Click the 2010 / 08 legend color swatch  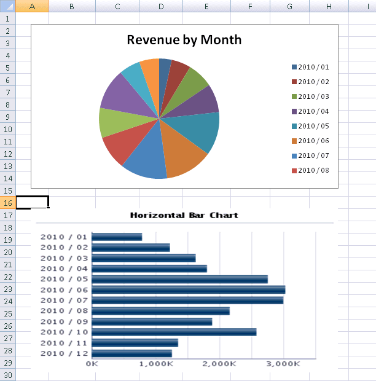pos(294,171)
